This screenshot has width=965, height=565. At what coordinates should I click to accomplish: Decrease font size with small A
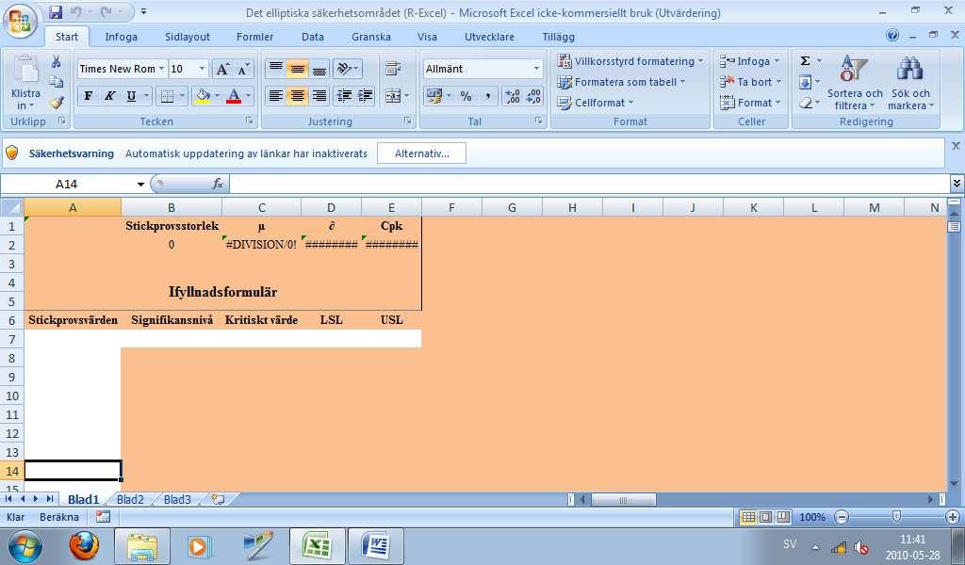(x=243, y=69)
